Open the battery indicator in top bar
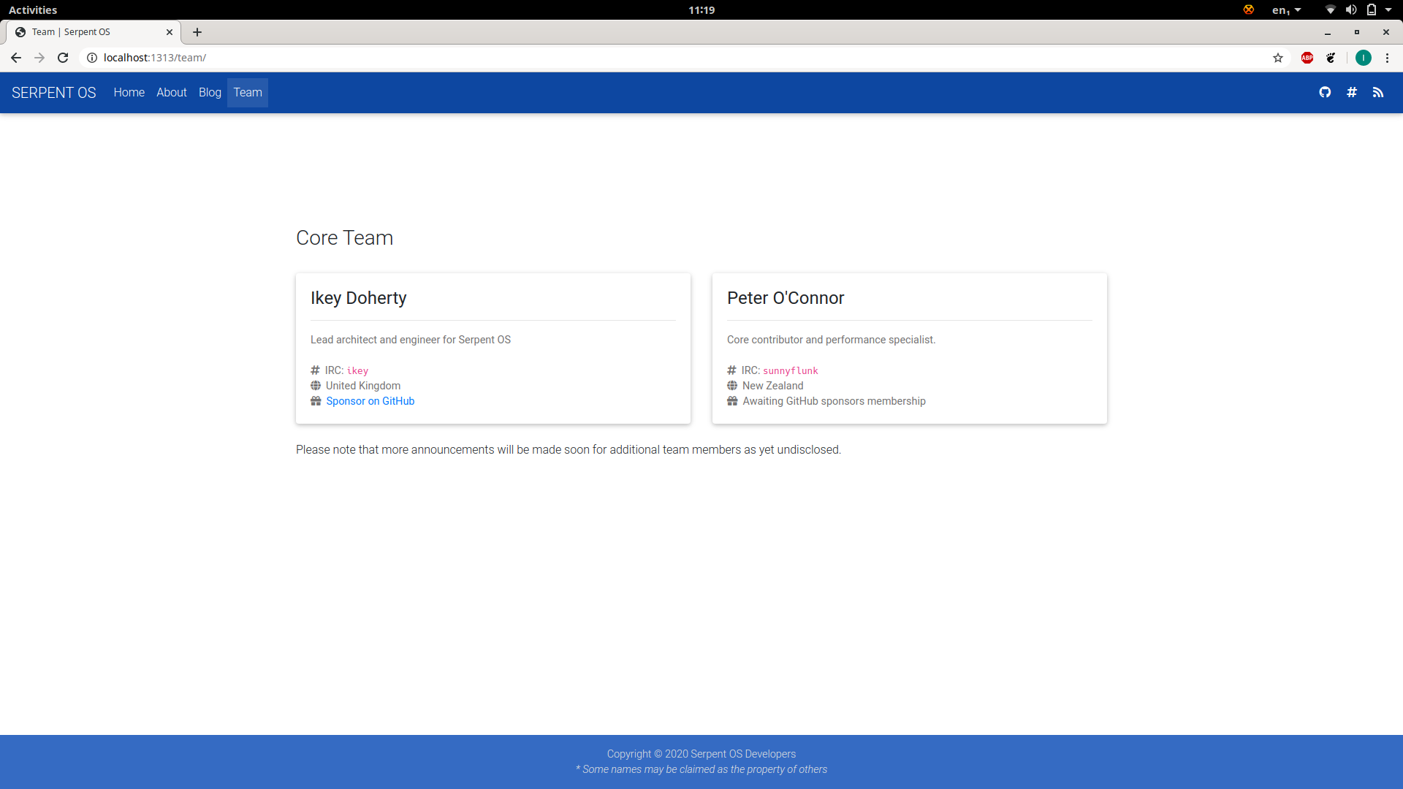The image size is (1403, 789). pyautogui.click(x=1372, y=9)
